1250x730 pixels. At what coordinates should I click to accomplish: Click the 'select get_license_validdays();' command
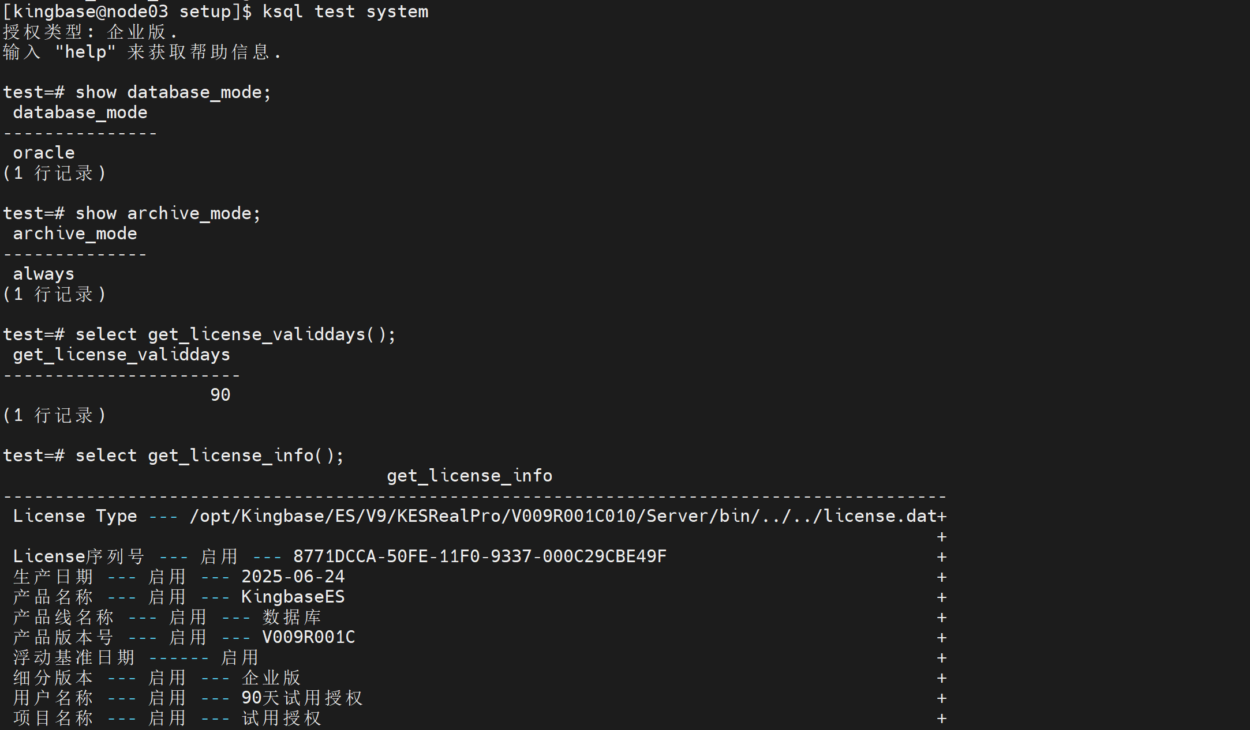coord(235,334)
